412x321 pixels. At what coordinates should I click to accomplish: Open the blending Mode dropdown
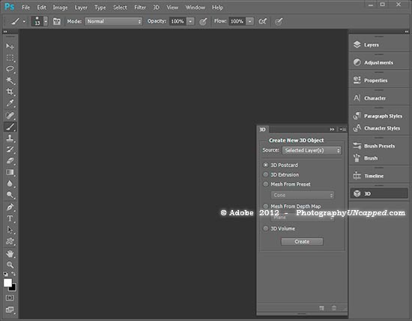click(x=114, y=21)
